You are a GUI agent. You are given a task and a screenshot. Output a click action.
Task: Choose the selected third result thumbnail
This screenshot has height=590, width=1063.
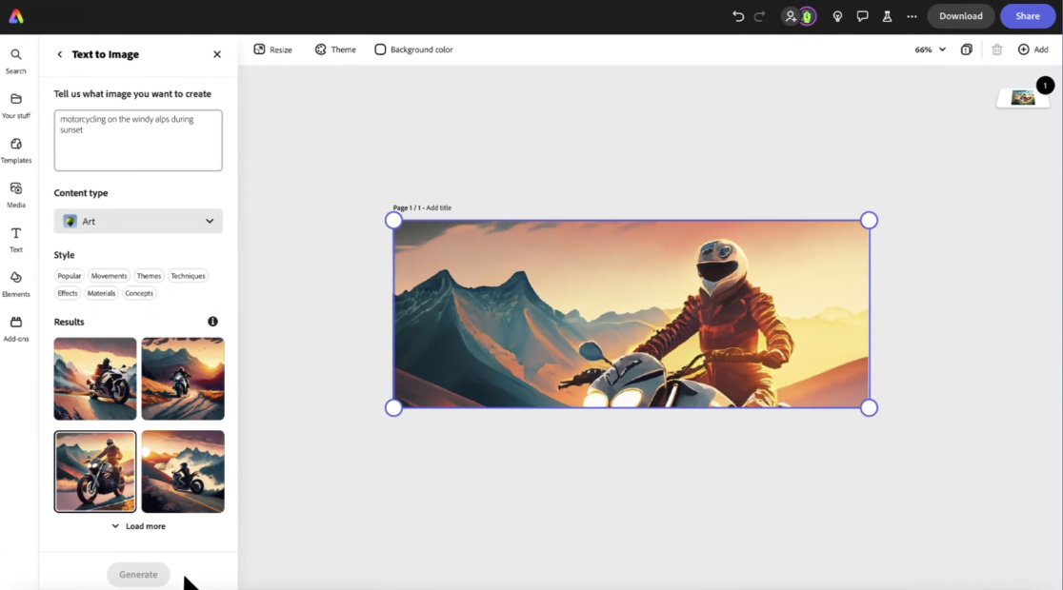95,471
